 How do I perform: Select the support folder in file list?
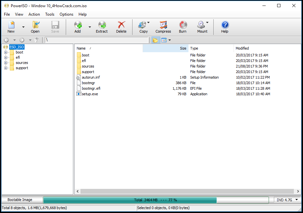click(88, 72)
